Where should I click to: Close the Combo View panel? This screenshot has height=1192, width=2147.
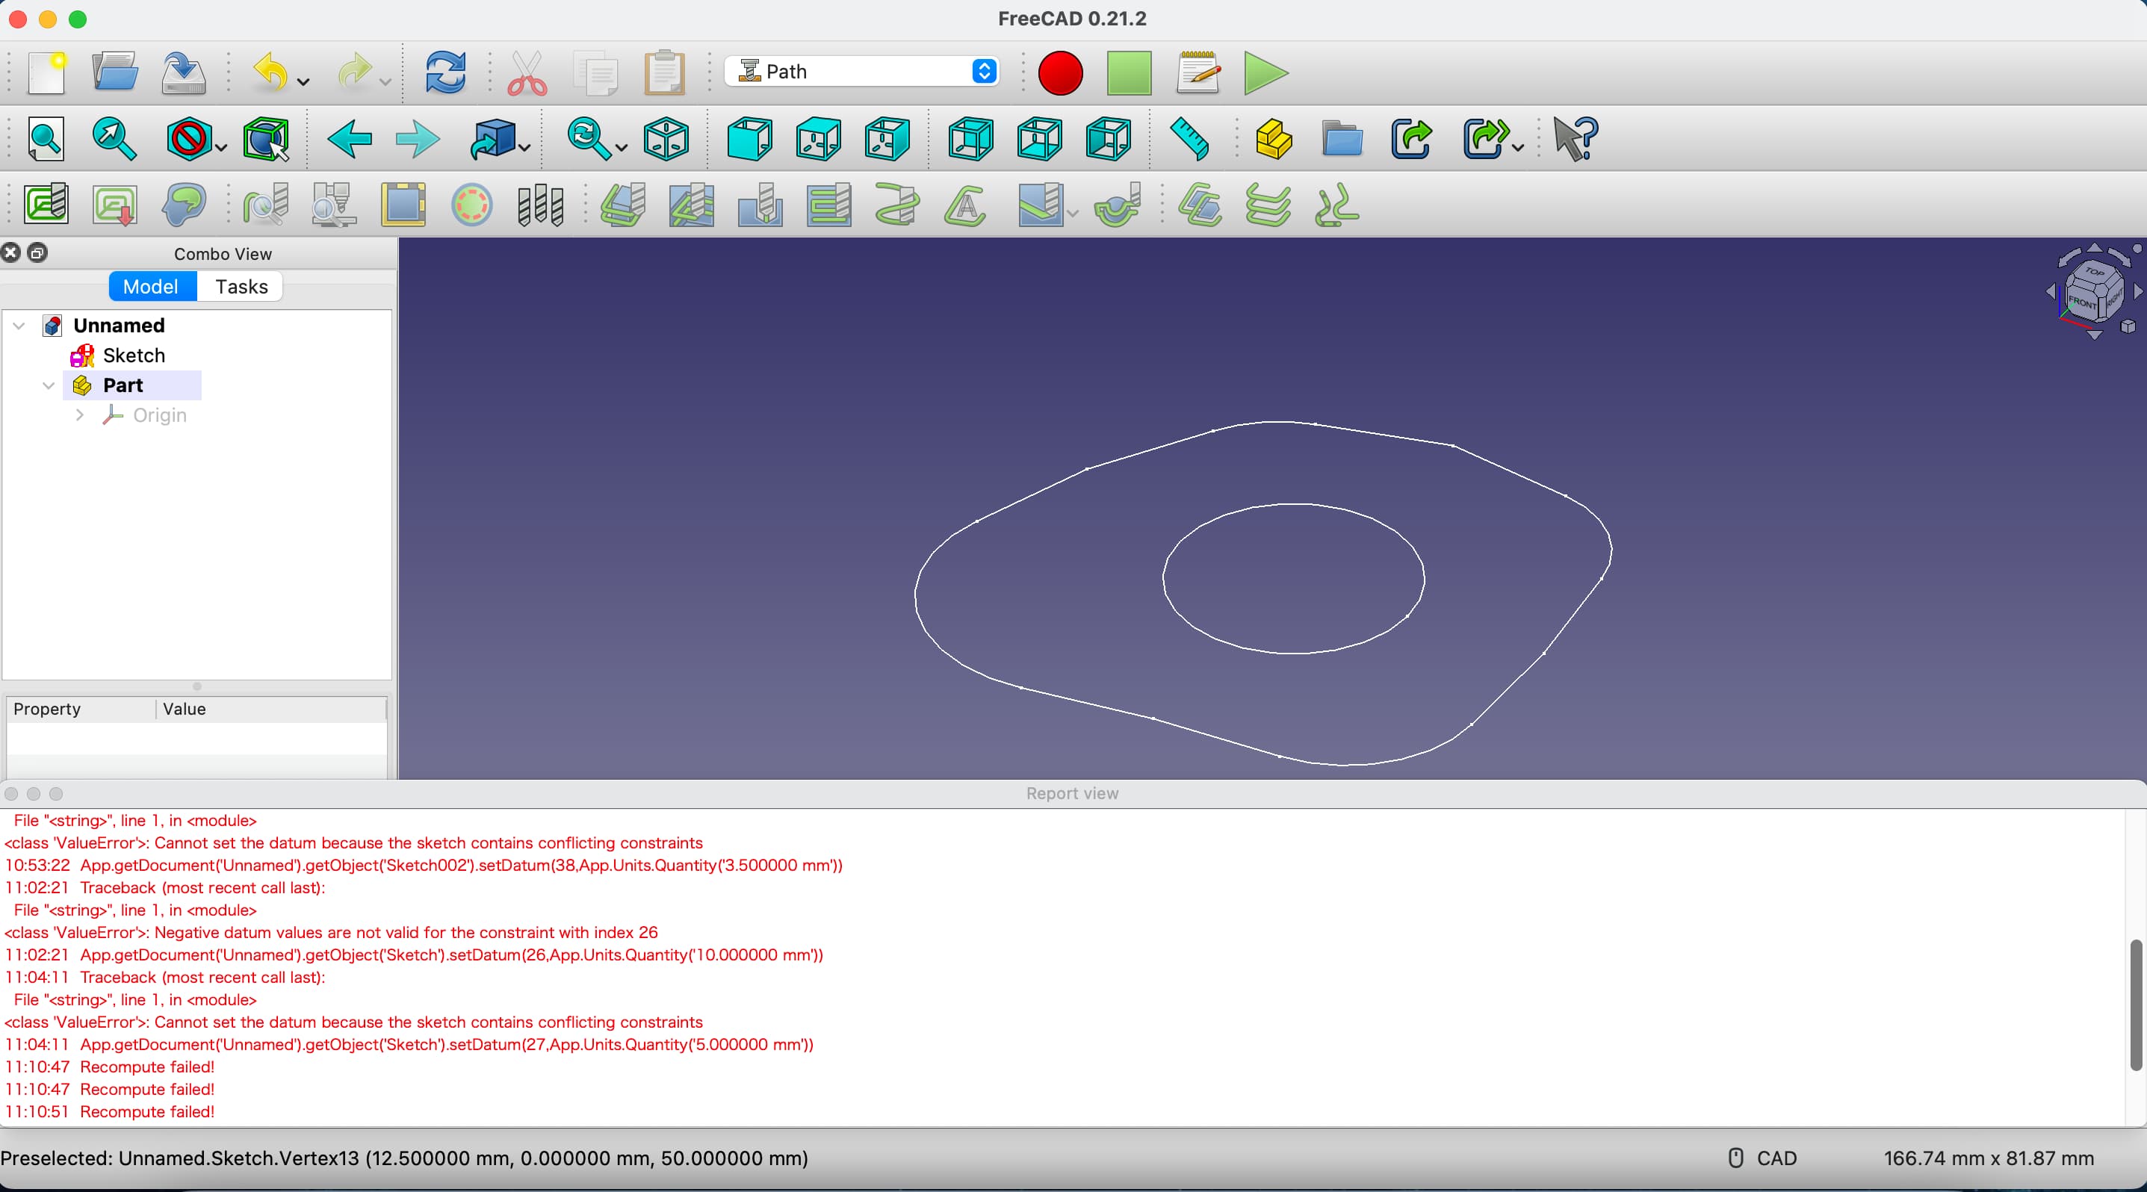point(11,252)
